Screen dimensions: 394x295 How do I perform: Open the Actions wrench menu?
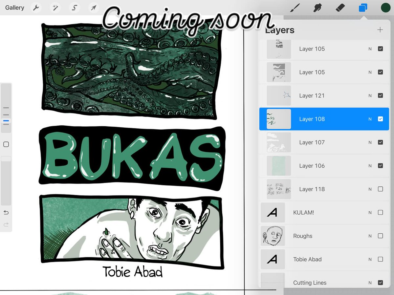(x=36, y=7)
